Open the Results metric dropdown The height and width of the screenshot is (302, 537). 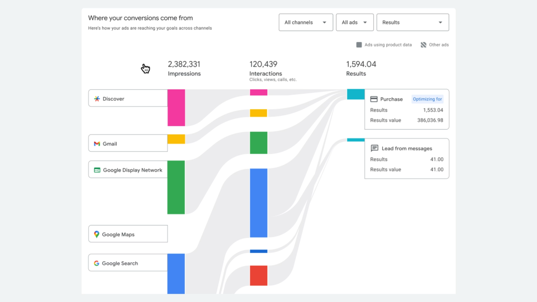coord(413,22)
